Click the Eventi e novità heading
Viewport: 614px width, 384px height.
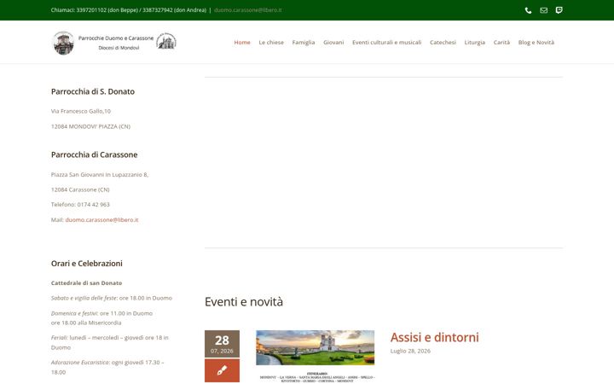244,302
